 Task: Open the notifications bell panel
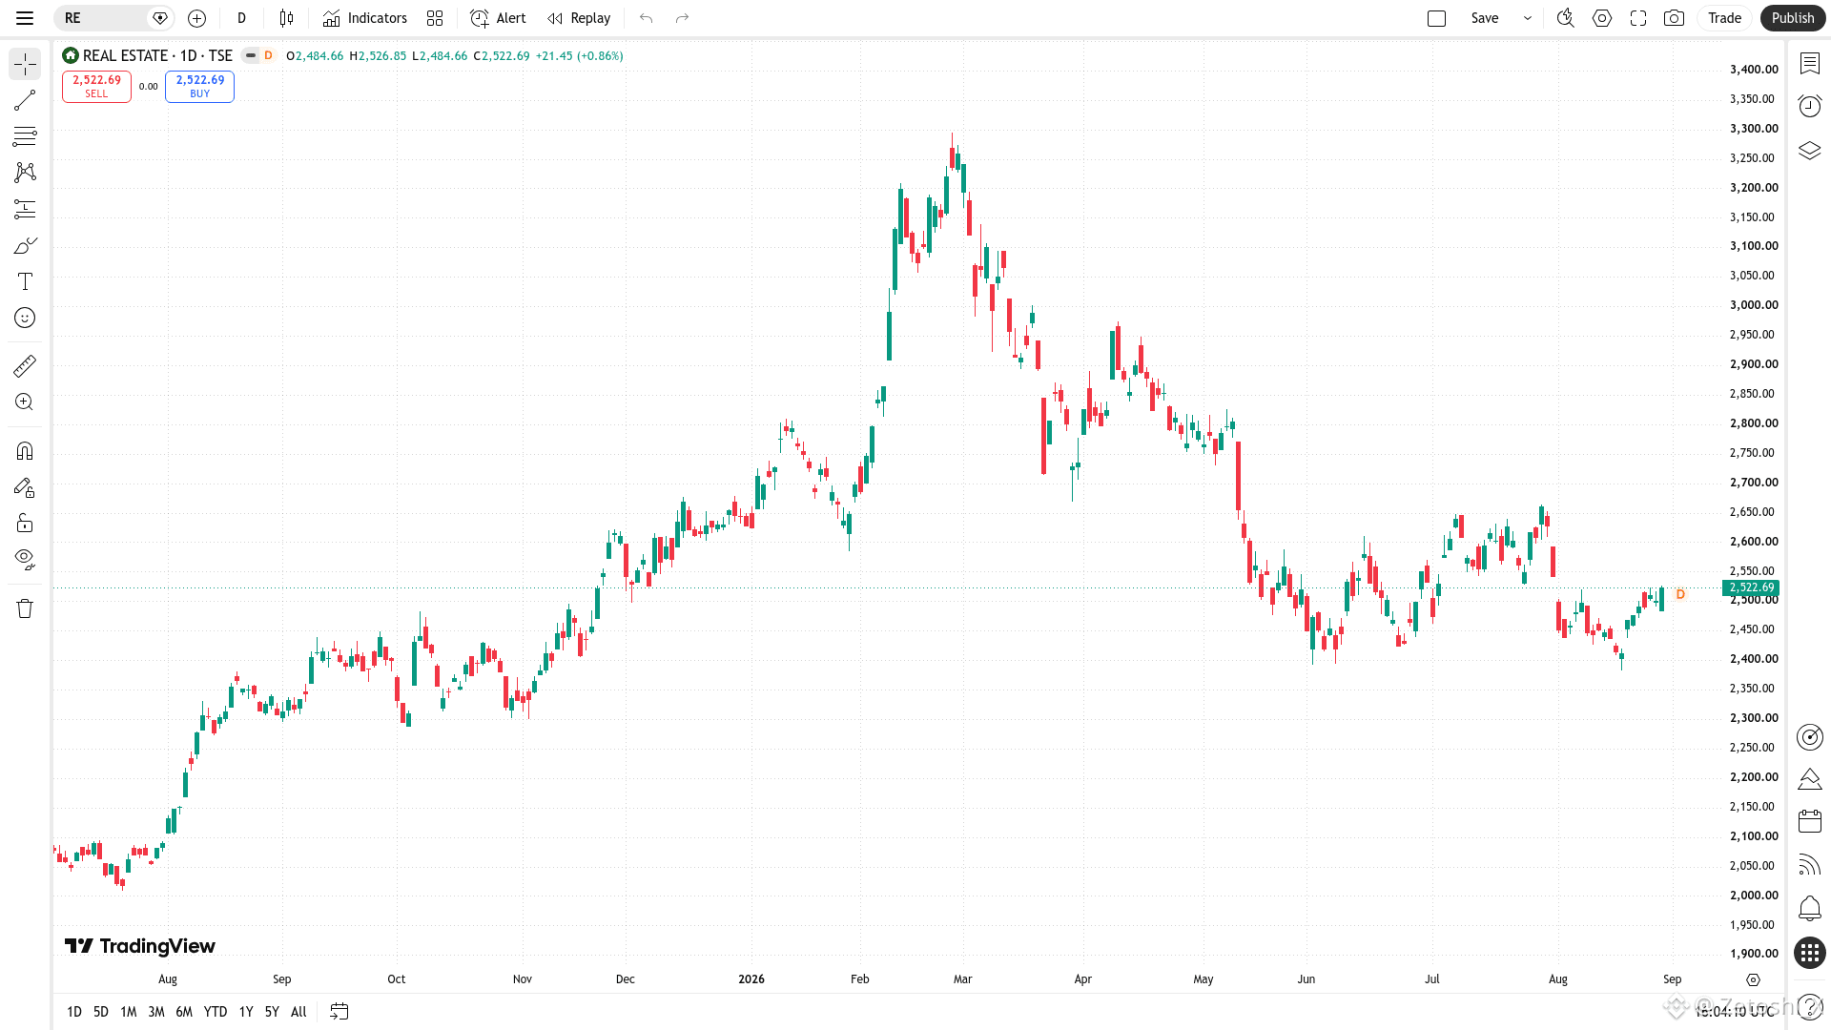point(1809,908)
